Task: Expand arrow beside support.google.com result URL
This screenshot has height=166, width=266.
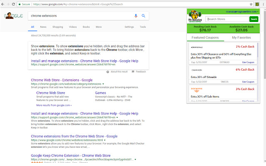Action: pos(117,117)
